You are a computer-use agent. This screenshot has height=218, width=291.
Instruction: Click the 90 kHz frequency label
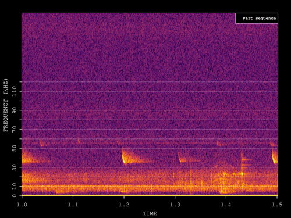pyautogui.click(x=15, y=110)
